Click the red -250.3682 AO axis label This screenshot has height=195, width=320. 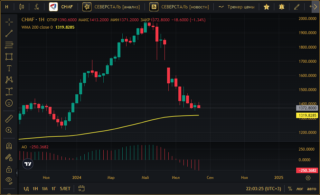[307, 171]
